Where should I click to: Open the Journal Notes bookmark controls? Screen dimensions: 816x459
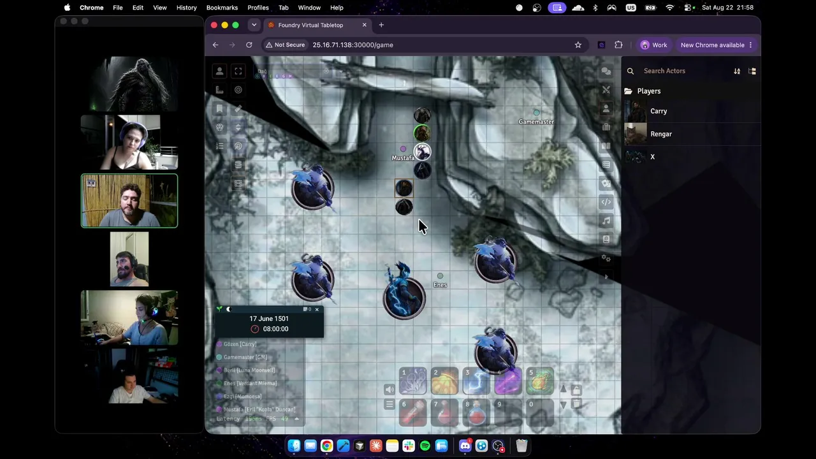tap(219, 109)
